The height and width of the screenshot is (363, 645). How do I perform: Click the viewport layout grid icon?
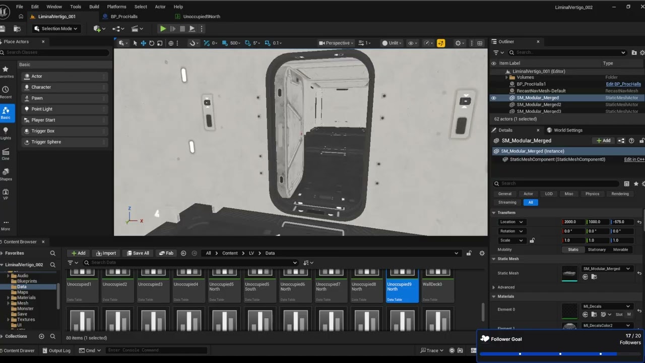(480, 43)
